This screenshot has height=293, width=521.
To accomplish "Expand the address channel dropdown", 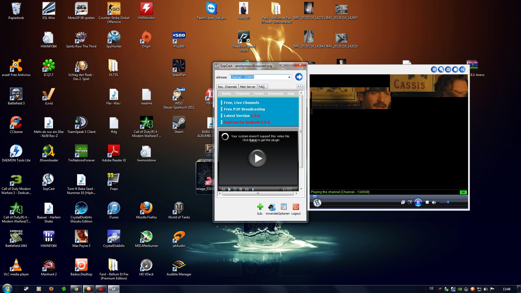I will click(x=289, y=77).
